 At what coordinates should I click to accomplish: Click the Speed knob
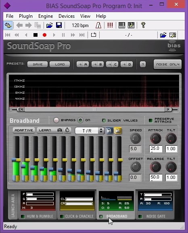(136, 138)
